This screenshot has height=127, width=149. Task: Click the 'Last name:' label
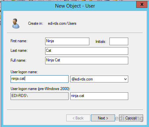pyautogui.click(x=19, y=50)
